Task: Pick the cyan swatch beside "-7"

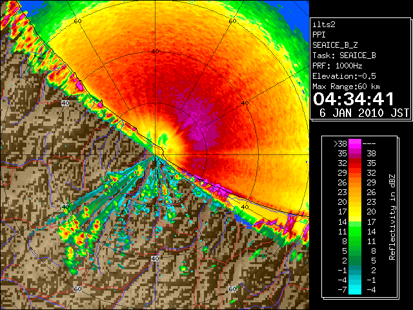Action: click(355, 290)
